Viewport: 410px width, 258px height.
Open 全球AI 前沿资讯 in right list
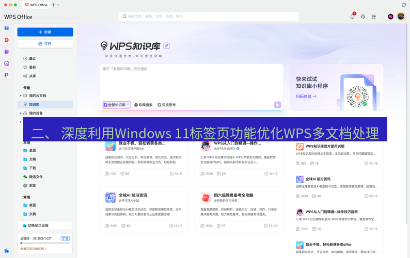tap(337, 187)
